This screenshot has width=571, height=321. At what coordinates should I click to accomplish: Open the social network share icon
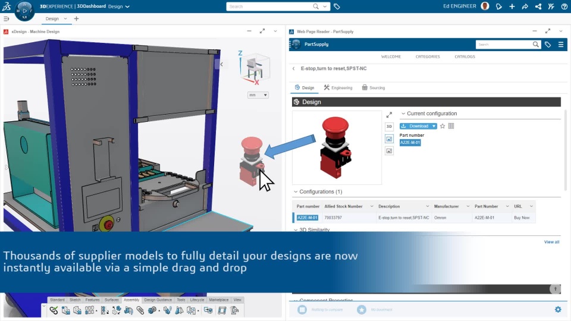[538, 7]
